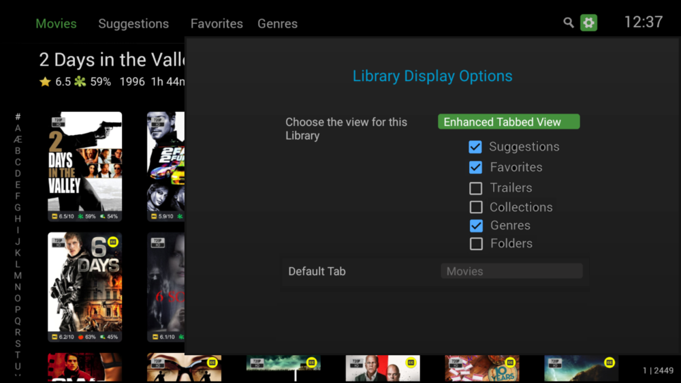Open the Favorites tab
The image size is (681, 383).
pos(217,24)
